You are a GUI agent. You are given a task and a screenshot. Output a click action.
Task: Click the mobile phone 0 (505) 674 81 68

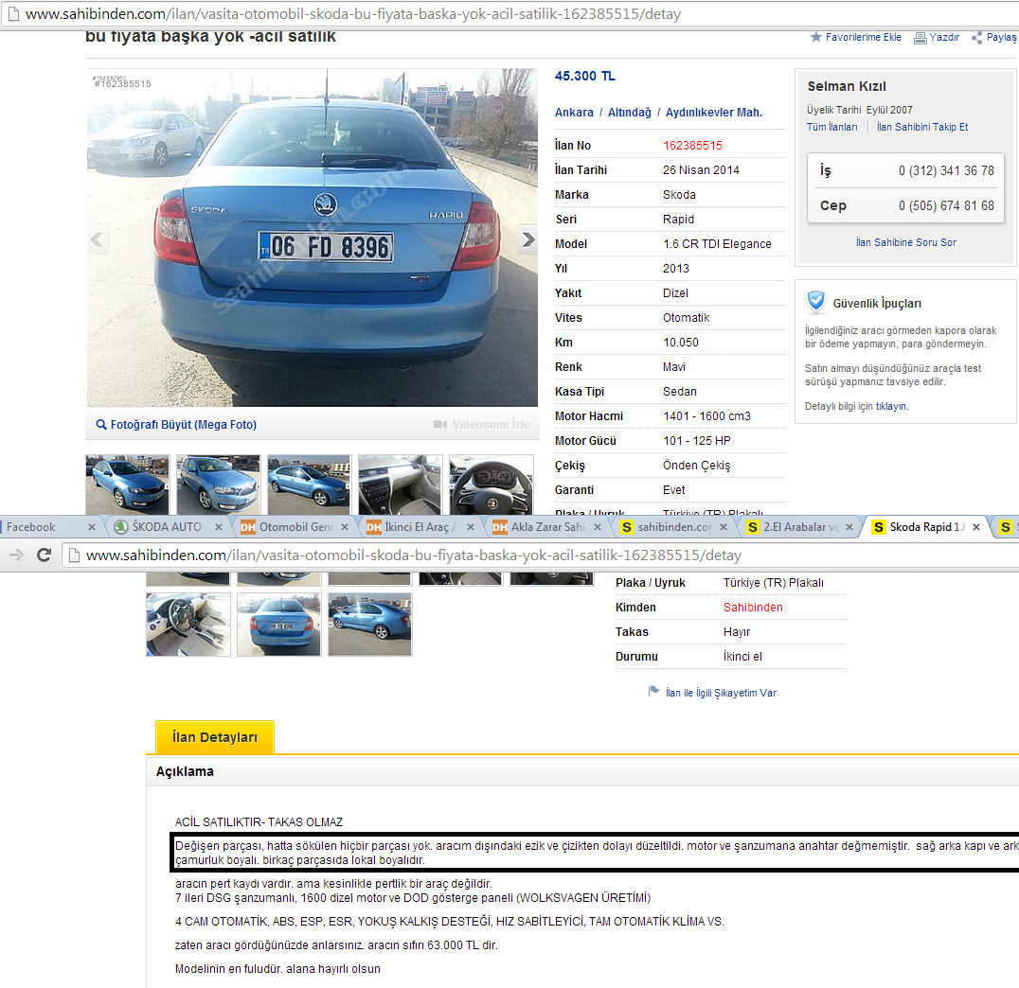pyautogui.click(x=946, y=206)
